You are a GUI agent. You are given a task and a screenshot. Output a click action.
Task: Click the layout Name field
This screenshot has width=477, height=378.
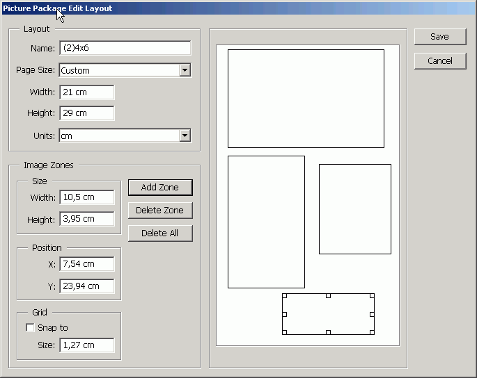(x=125, y=48)
